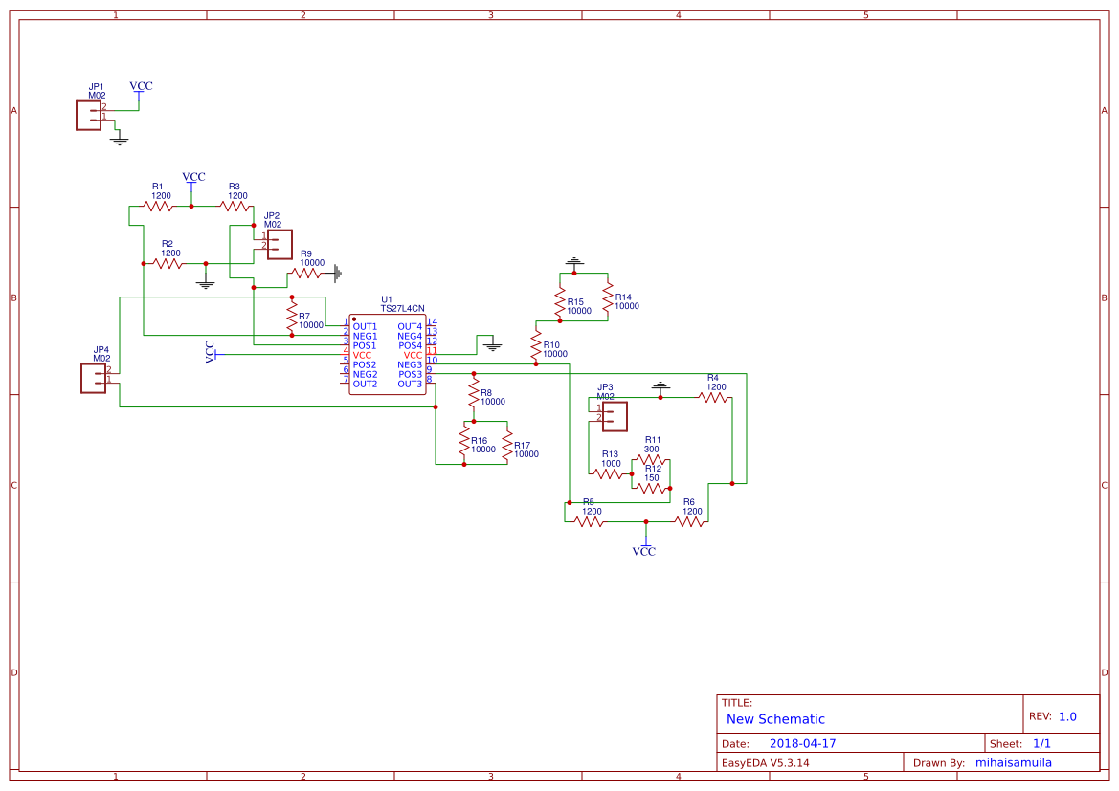Select the date 2018-04-17 in title block
Viewport: 1119px width, 791px height.
[x=802, y=742]
